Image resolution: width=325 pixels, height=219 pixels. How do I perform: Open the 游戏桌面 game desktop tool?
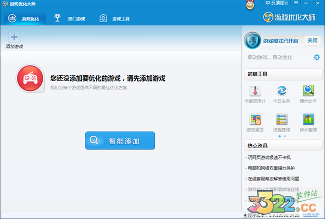coord(255,121)
